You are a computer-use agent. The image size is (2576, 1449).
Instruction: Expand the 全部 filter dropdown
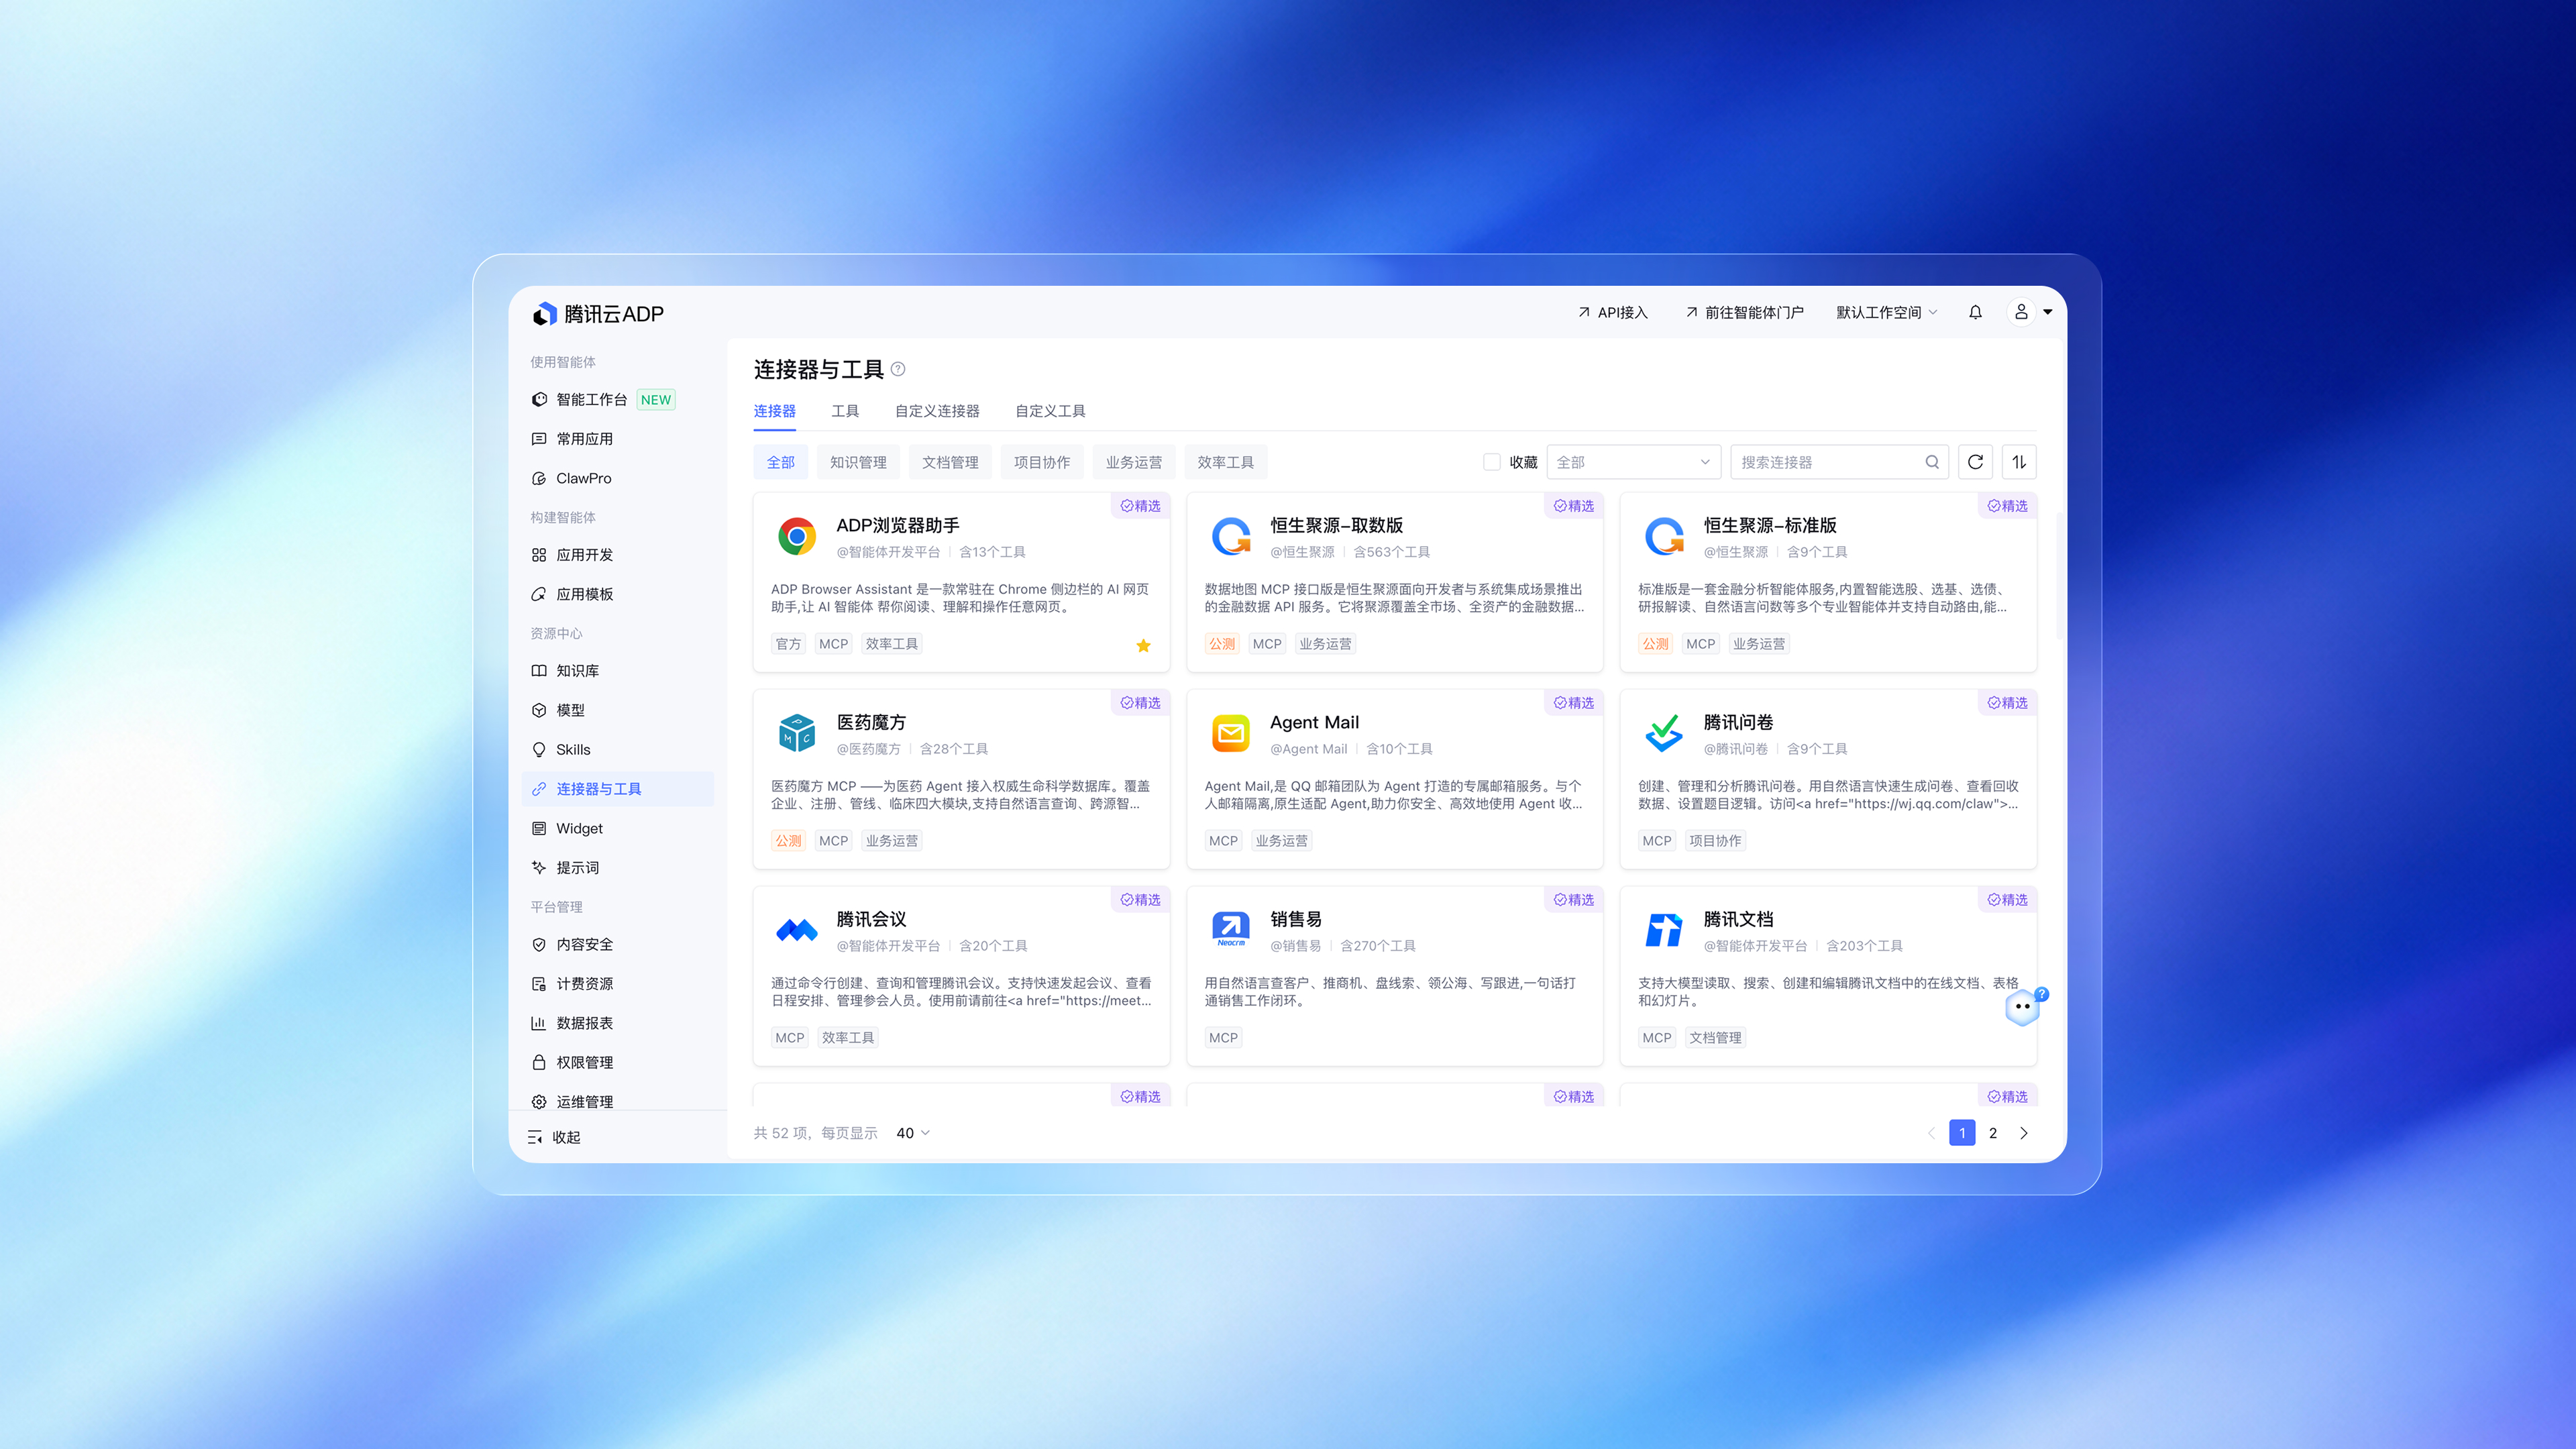(x=1633, y=462)
